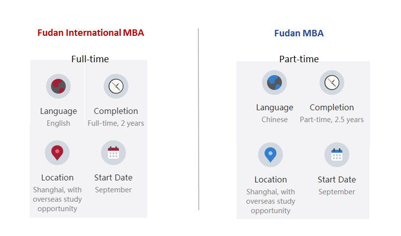Screen dimensions: 401x236
Task: Click the Full-time, 2 years text
Action: [x=116, y=123]
